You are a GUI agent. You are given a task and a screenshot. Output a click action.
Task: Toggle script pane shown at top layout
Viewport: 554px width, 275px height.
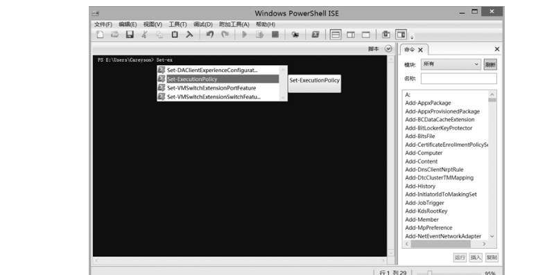336,35
